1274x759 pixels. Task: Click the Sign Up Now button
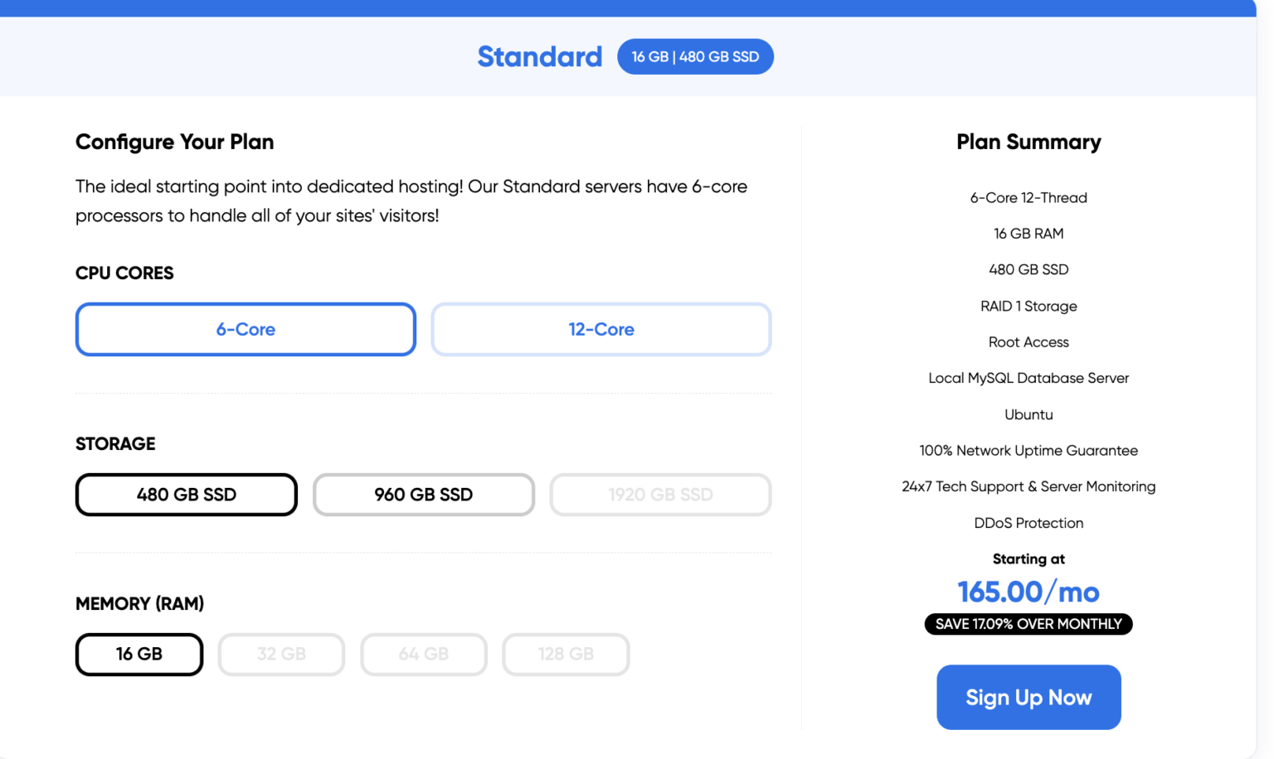point(1028,697)
